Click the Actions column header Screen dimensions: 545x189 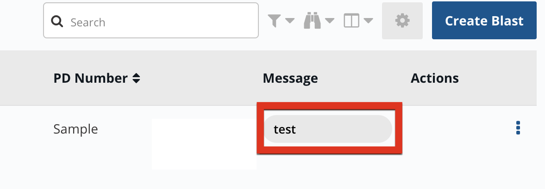point(435,79)
